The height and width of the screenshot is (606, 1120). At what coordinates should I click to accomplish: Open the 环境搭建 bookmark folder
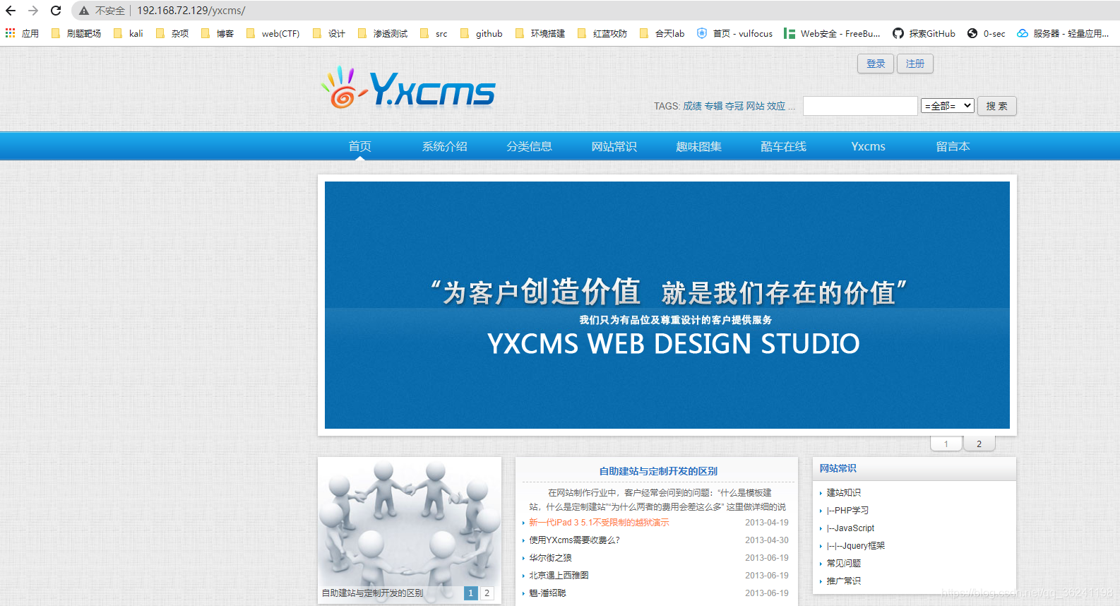(x=540, y=33)
